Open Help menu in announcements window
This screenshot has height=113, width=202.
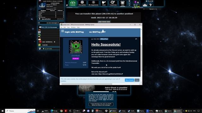click(78, 27)
